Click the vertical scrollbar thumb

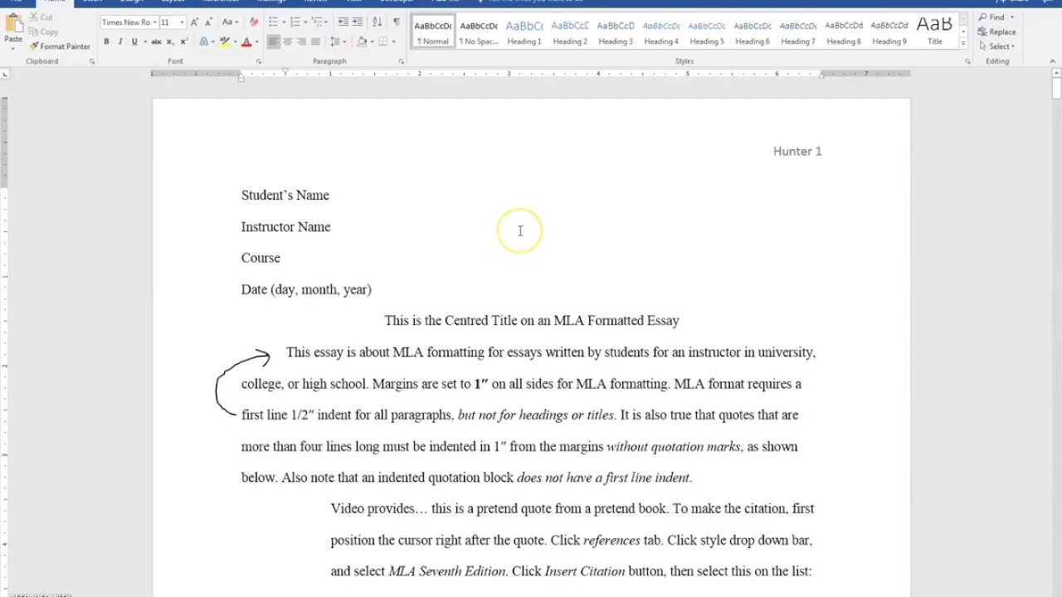(1055, 87)
